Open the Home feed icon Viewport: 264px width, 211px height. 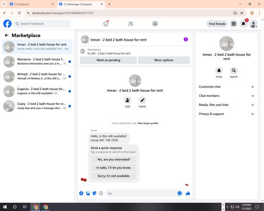(x=106, y=24)
